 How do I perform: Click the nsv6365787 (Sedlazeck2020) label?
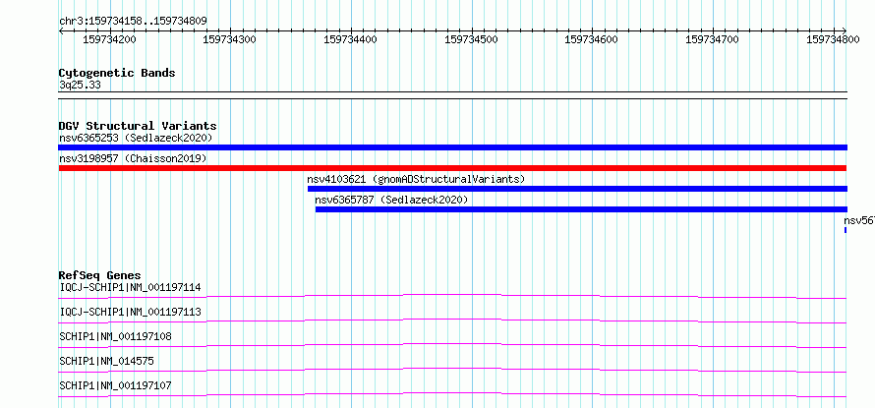click(x=391, y=200)
